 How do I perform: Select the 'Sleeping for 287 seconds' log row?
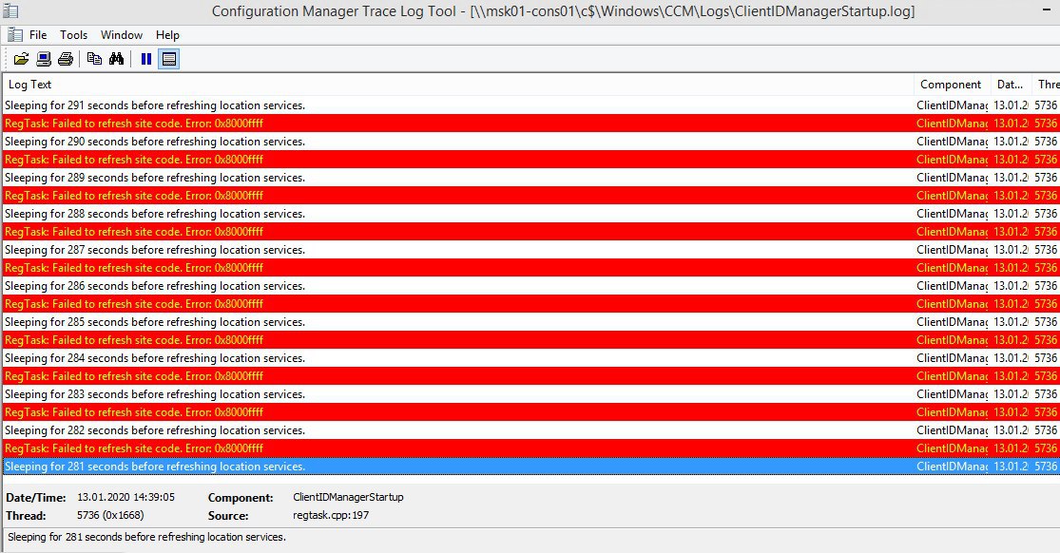[530, 250]
